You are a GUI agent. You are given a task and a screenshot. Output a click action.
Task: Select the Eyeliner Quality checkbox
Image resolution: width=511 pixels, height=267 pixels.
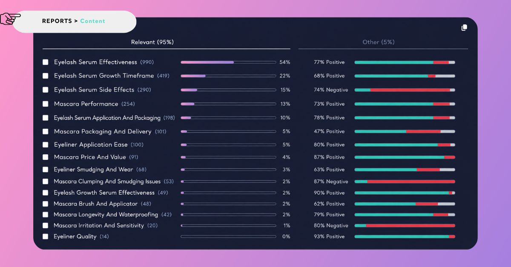(46, 236)
